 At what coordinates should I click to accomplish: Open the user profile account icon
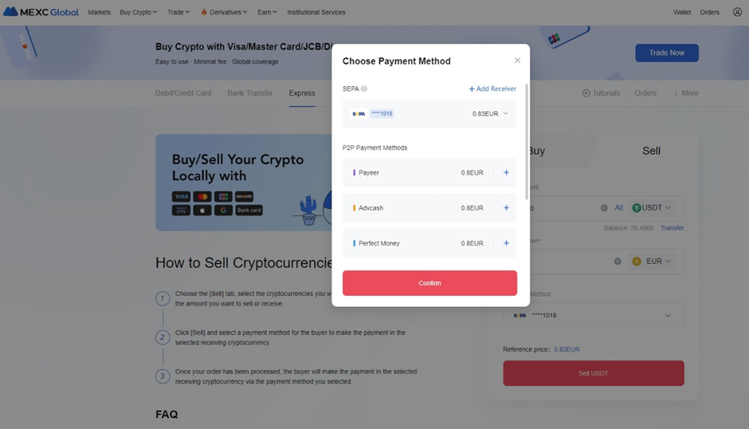737,13
